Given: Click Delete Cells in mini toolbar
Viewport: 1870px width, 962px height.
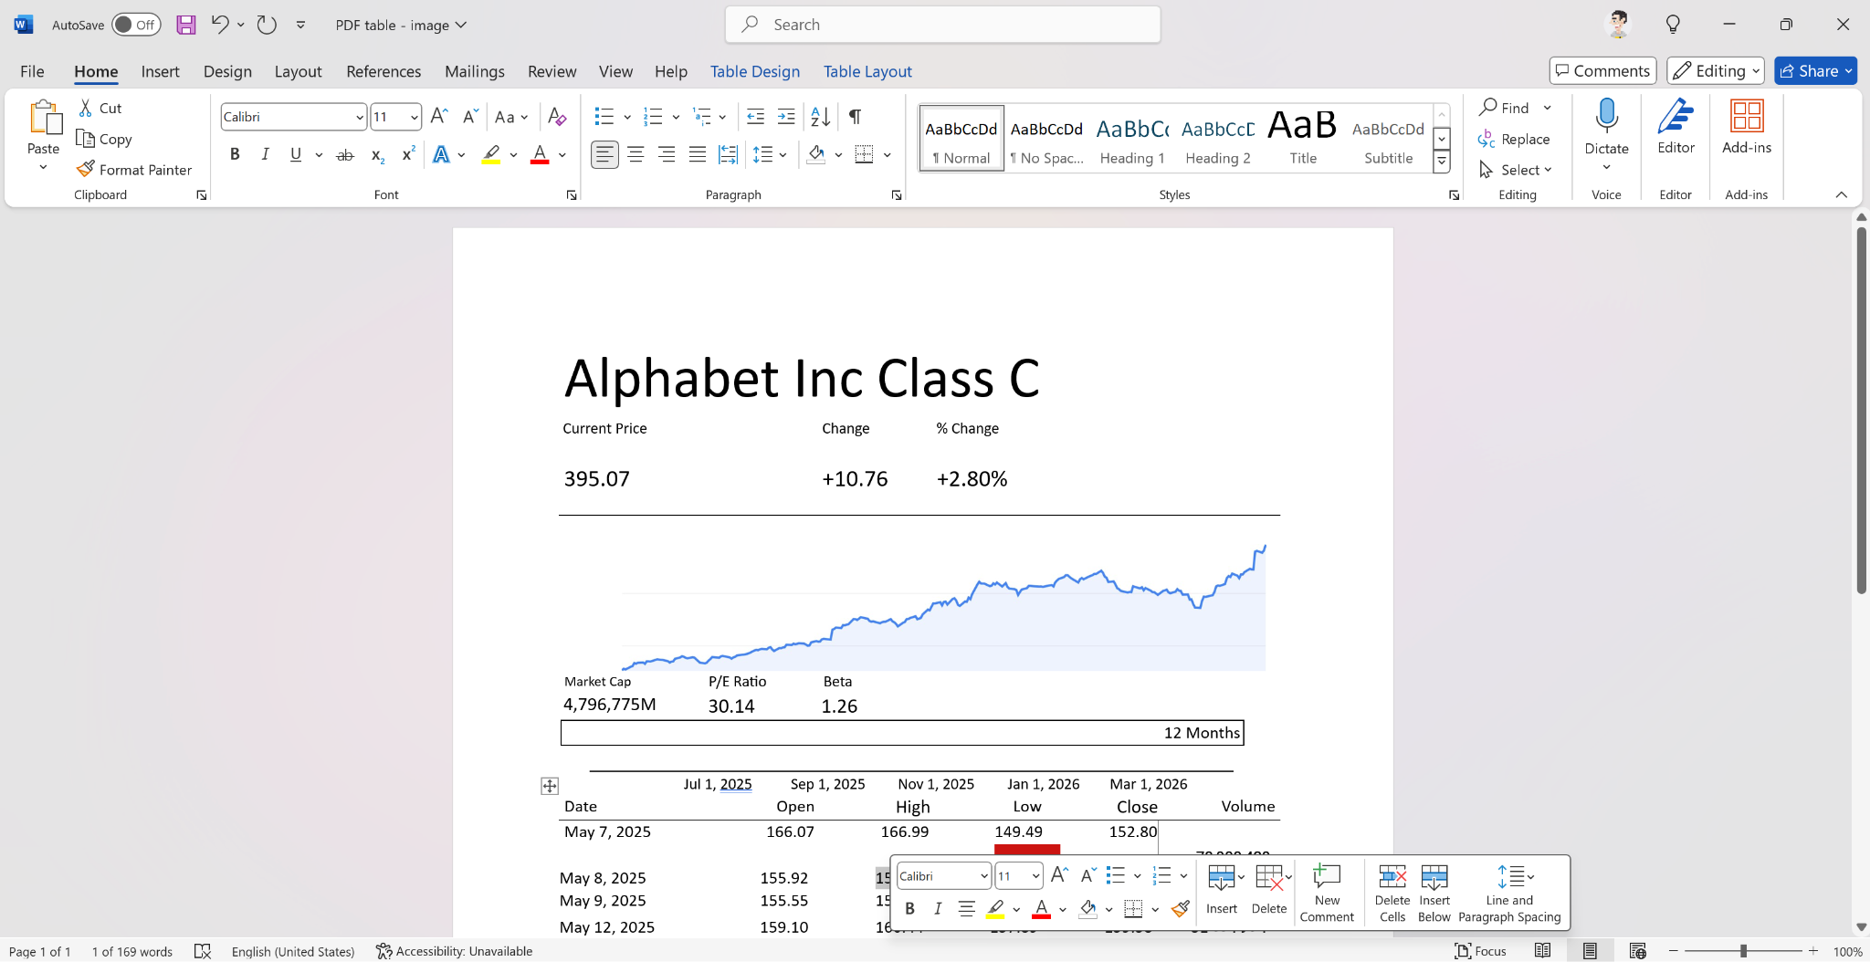Looking at the screenshot, I should [1392, 894].
